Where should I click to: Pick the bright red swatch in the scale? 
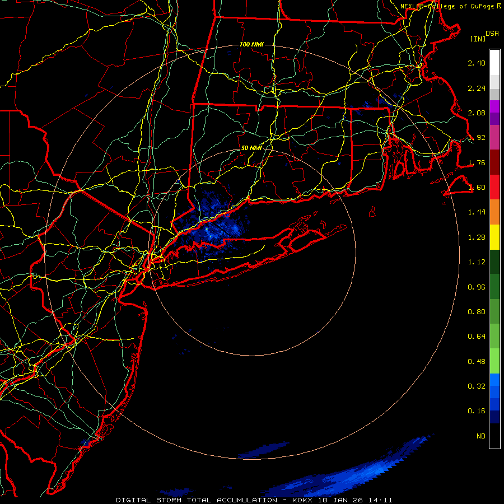point(494,187)
